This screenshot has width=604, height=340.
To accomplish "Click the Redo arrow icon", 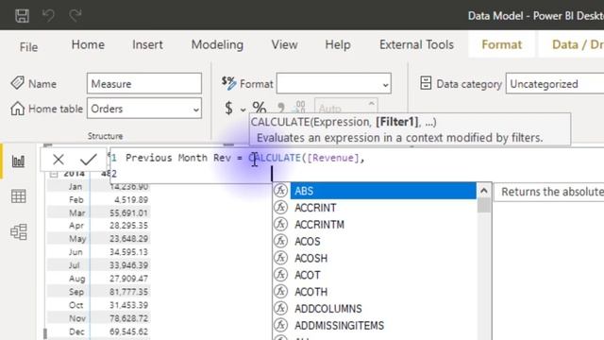I will [75, 15].
